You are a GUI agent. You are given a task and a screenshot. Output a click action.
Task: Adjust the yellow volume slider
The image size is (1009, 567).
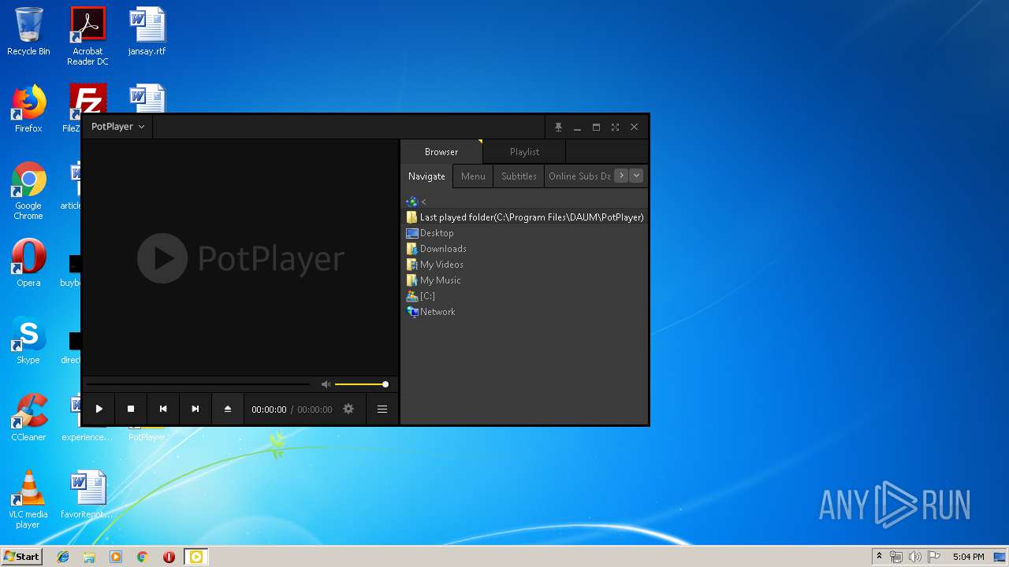click(362, 384)
